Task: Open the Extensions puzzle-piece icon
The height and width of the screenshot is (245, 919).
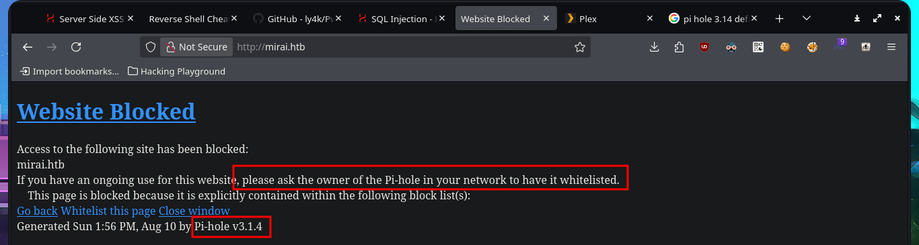Action: click(x=678, y=47)
